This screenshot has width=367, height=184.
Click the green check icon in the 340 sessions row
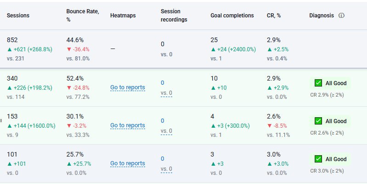pos(318,83)
